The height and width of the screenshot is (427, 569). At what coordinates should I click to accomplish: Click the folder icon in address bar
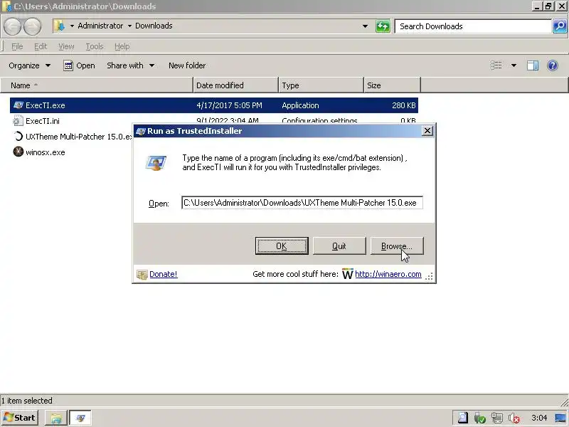pos(59,26)
